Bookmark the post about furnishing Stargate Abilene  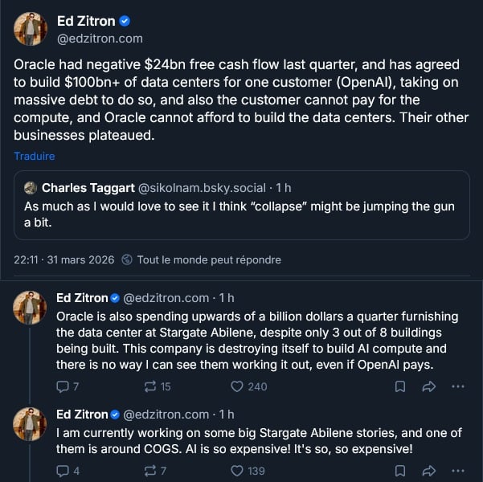(x=400, y=386)
